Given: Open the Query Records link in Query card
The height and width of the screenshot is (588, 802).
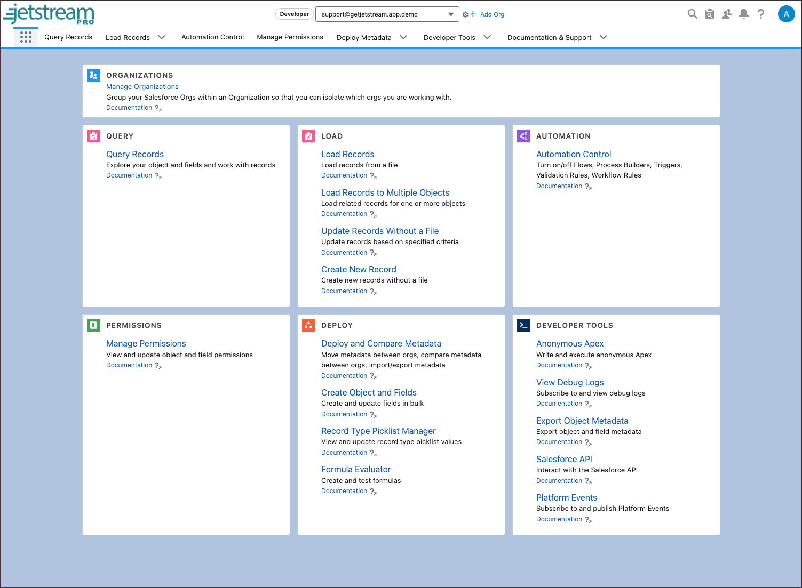Looking at the screenshot, I should pyautogui.click(x=135, y=154).
